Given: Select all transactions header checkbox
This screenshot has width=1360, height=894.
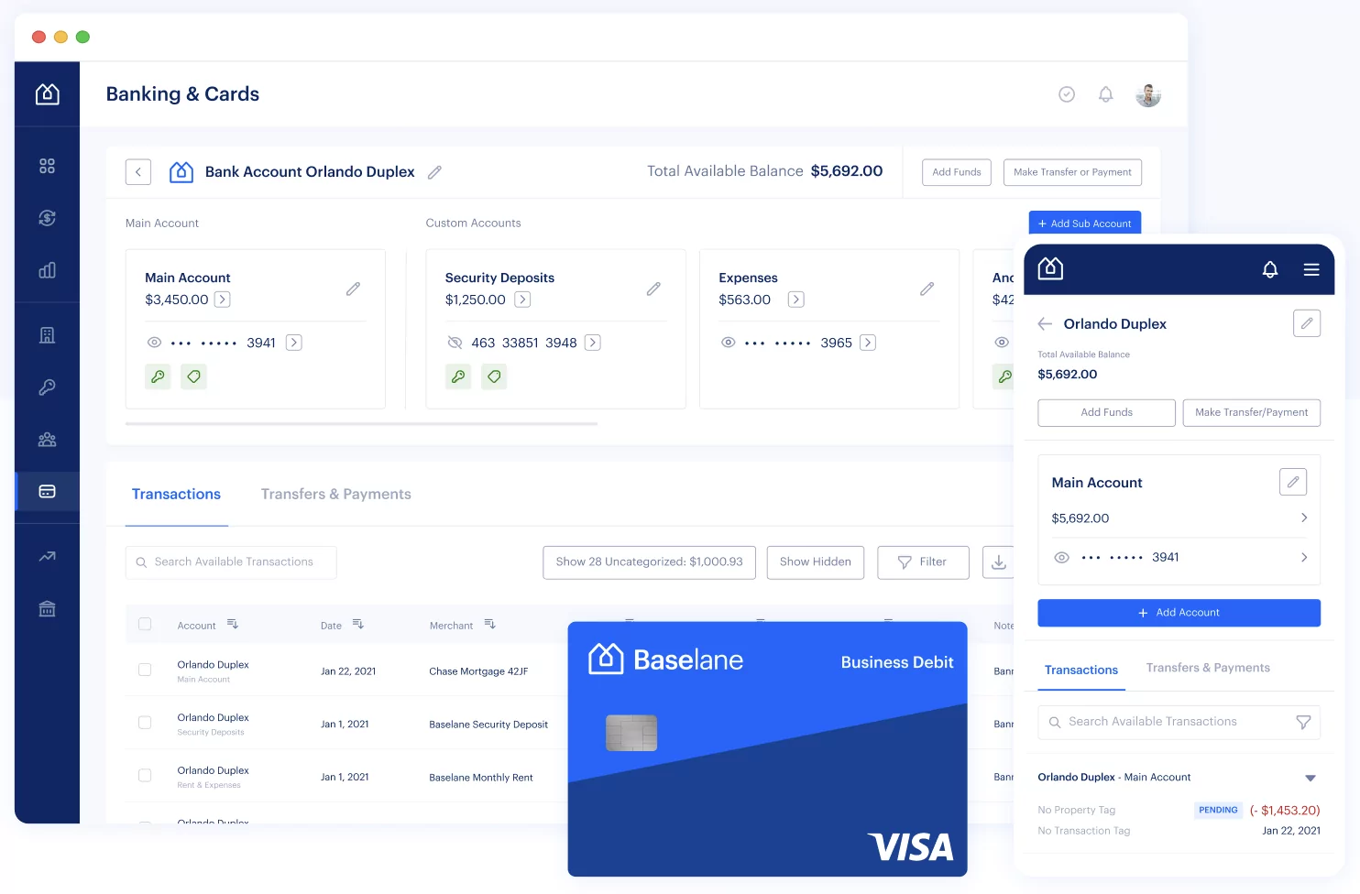Looking at the screenshot, I should click(x=145, y=624).
